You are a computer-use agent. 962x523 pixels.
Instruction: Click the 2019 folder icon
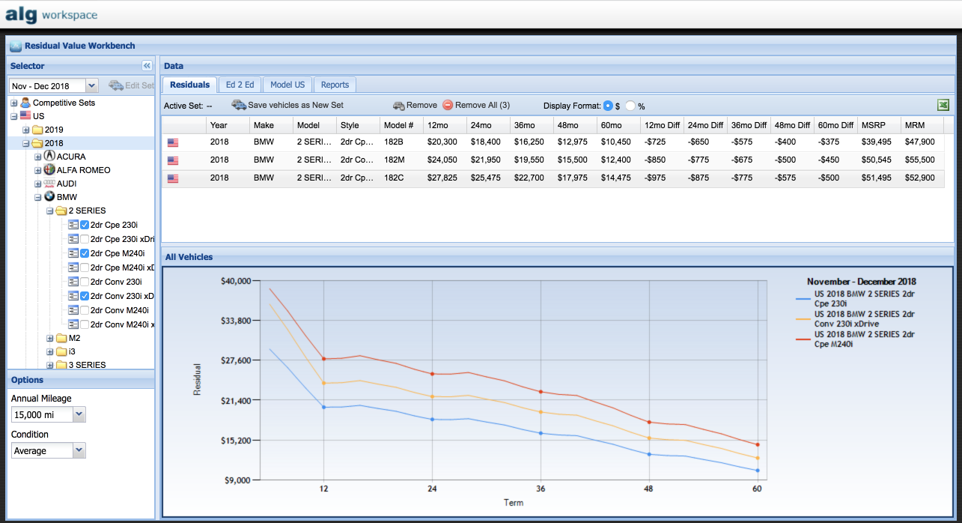38,130
